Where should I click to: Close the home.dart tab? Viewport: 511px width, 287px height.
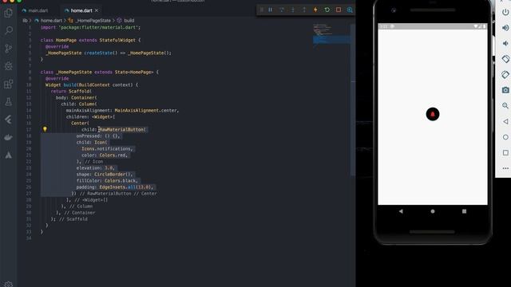(x=97, y=10)
